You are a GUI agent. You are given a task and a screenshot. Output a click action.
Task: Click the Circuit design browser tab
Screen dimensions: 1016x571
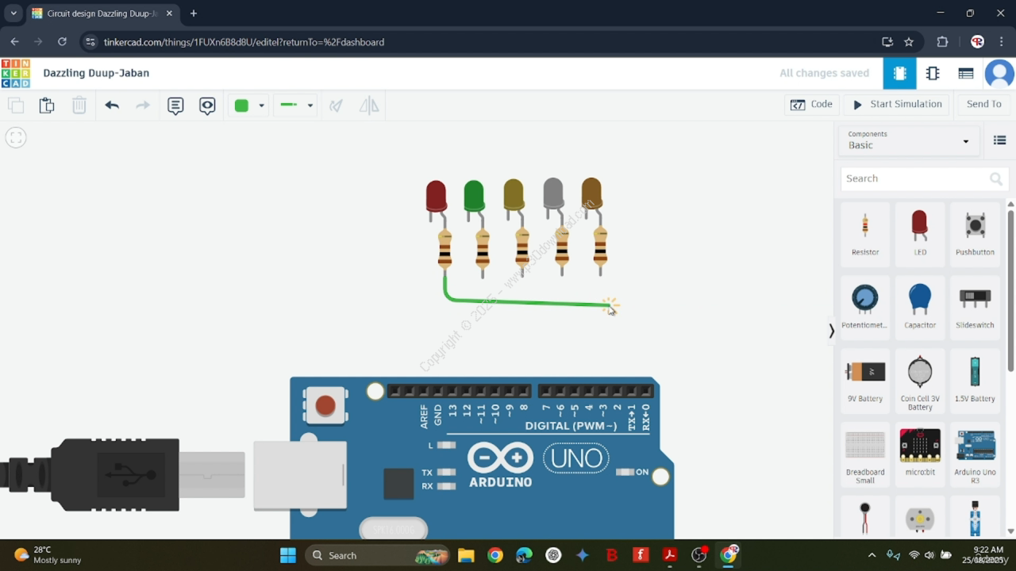tap(102, 13)
